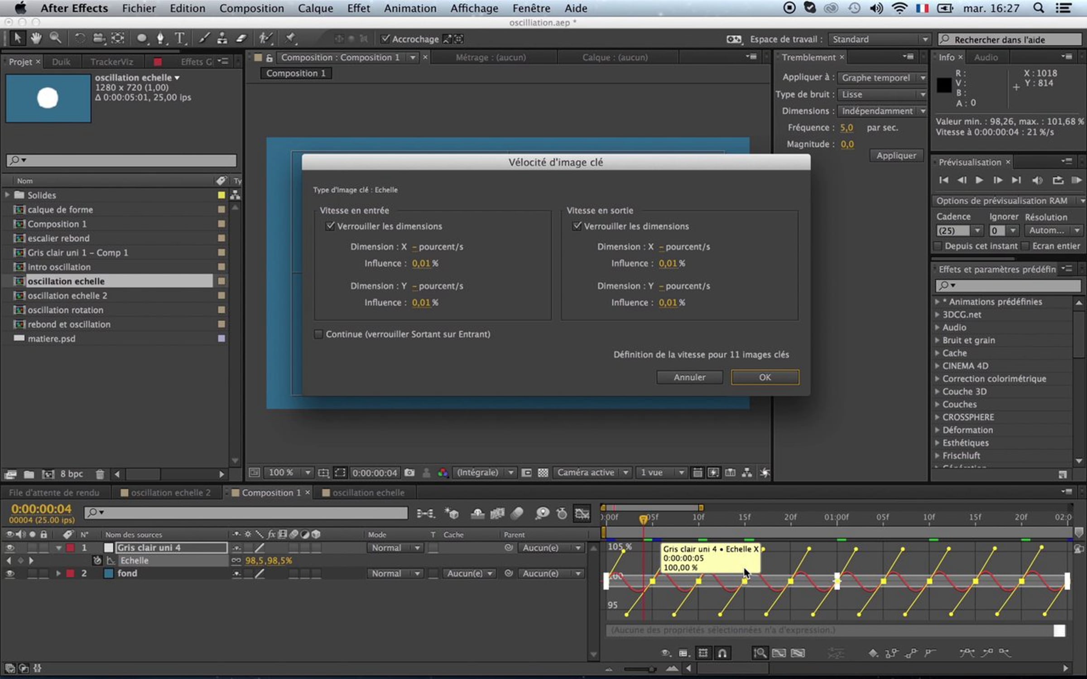Click the orange 0:00:00:04 timeline timecode

tap(41, 509)
